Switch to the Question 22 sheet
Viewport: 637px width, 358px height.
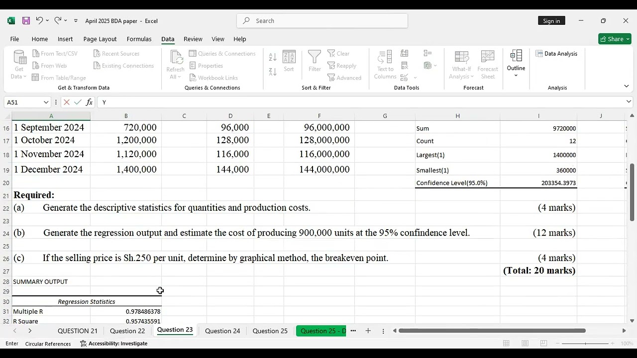[127, 331]
